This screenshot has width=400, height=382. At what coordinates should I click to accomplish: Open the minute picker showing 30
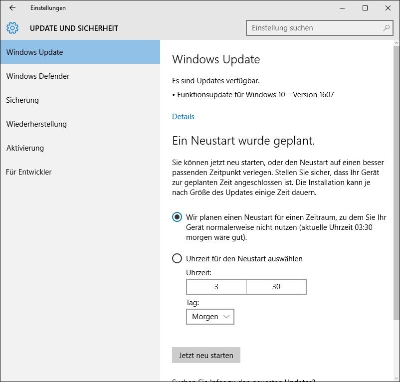click(x=276, y=287)
